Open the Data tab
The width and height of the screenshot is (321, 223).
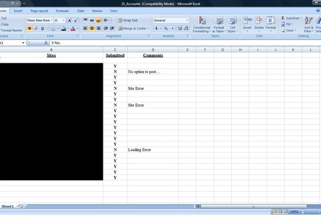(80, 11)
